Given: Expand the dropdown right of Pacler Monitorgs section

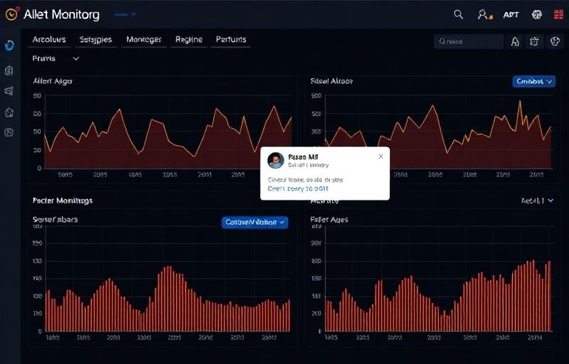Looking at the screenshot, I should [537, 201].
